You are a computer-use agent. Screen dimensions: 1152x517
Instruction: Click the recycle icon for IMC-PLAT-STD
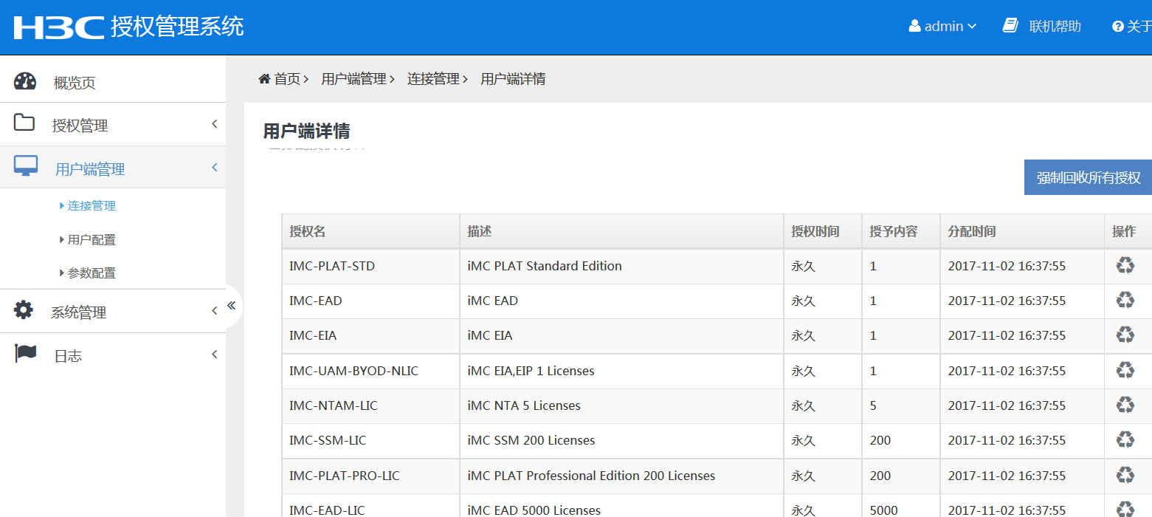click(x=1125, y=265)
